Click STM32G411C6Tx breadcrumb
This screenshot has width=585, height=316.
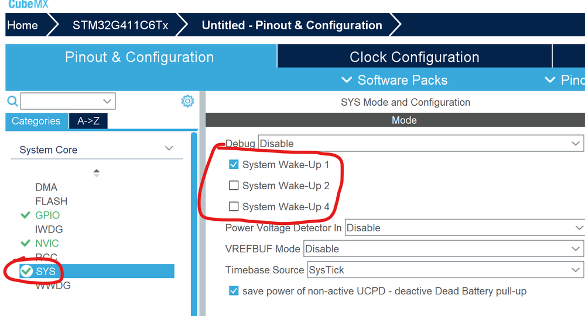click(120, 26)
